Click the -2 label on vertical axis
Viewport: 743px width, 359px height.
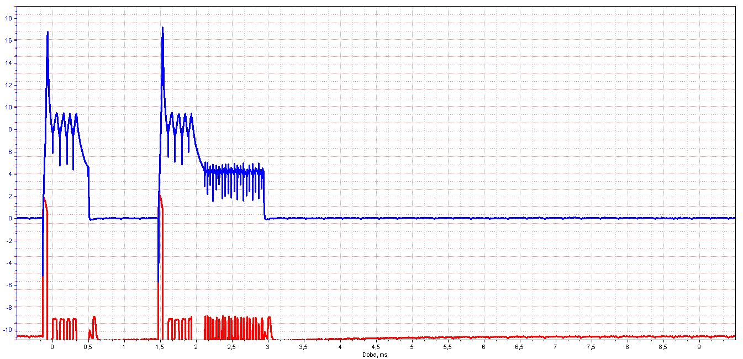pyautogui.click(x=8, y=241)
